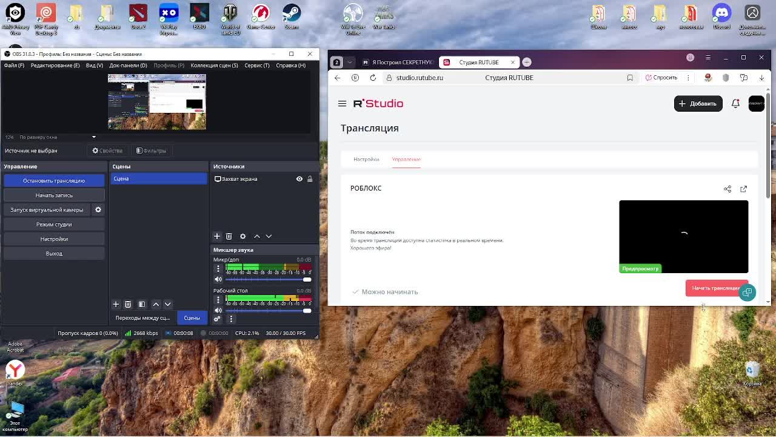The width and height of the screenshot is (776, 437).
Task: Open OBS Док-панели menu
Action: pyautogui.click(x=128, y=66)
